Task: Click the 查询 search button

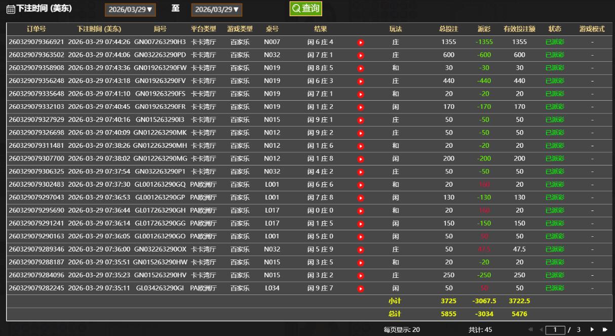Action: point(305,9)
